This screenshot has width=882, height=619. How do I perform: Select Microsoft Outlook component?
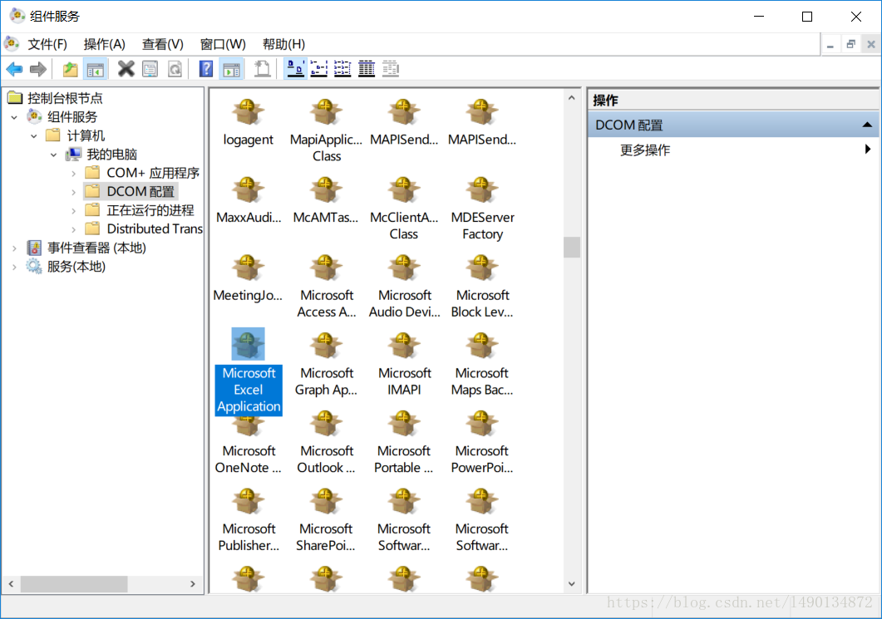point(326,443)
